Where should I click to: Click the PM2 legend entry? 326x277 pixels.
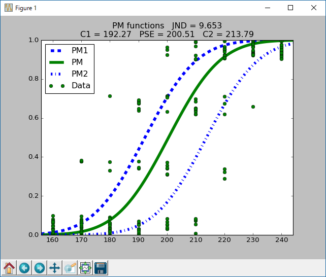[x=80, y=74]
